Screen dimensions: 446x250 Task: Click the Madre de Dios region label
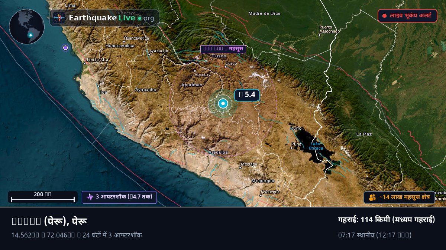point(265,13)
